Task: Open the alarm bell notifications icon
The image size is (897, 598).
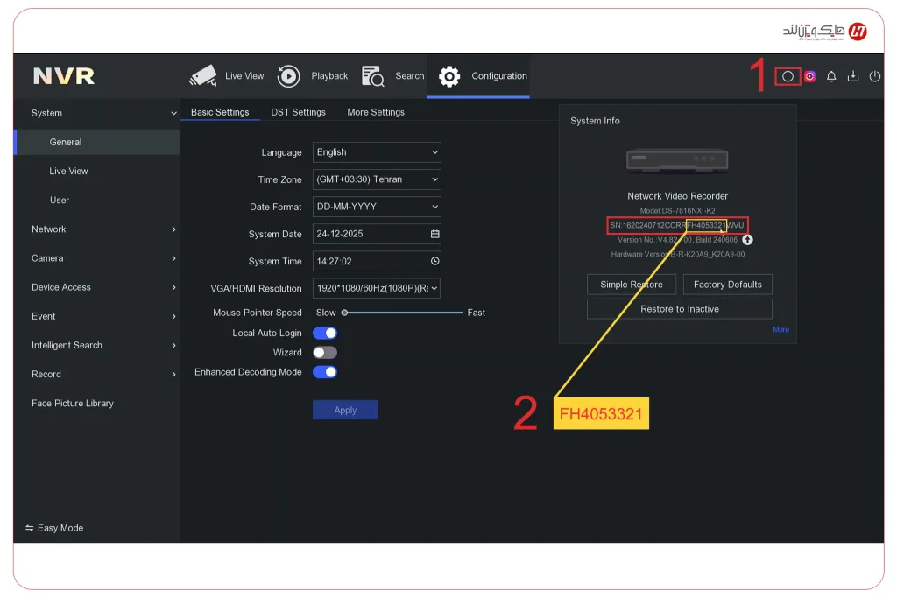Action: click(831, 76)
